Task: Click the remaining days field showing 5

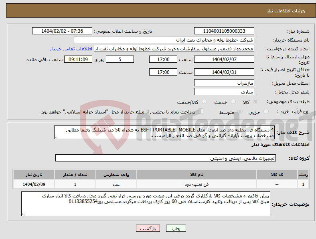Action: pyautogui.click(x=120, y=59)
